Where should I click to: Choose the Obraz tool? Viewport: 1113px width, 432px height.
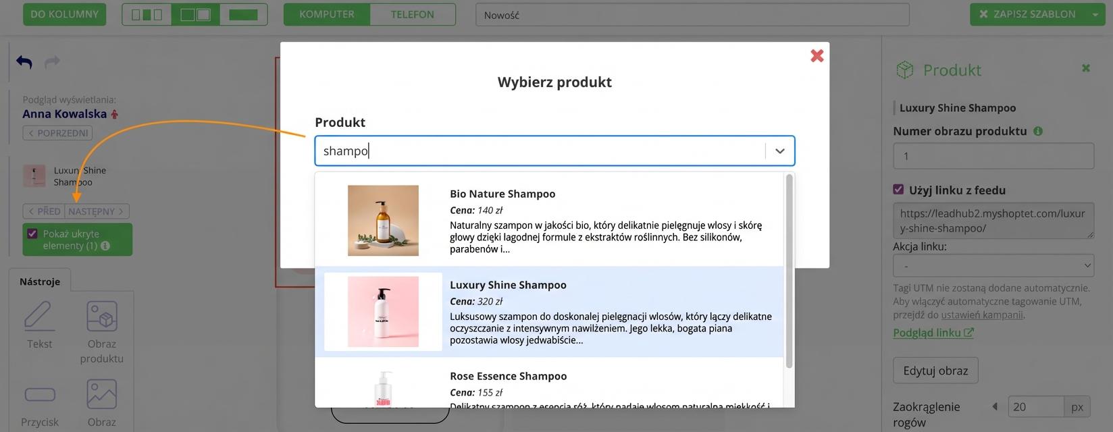(102, 404)
